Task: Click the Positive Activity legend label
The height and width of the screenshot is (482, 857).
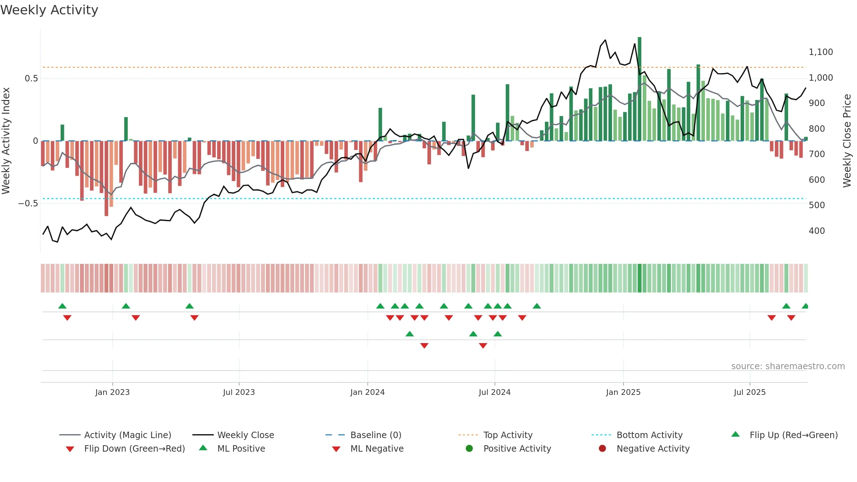Action: (x=517, y=448)
